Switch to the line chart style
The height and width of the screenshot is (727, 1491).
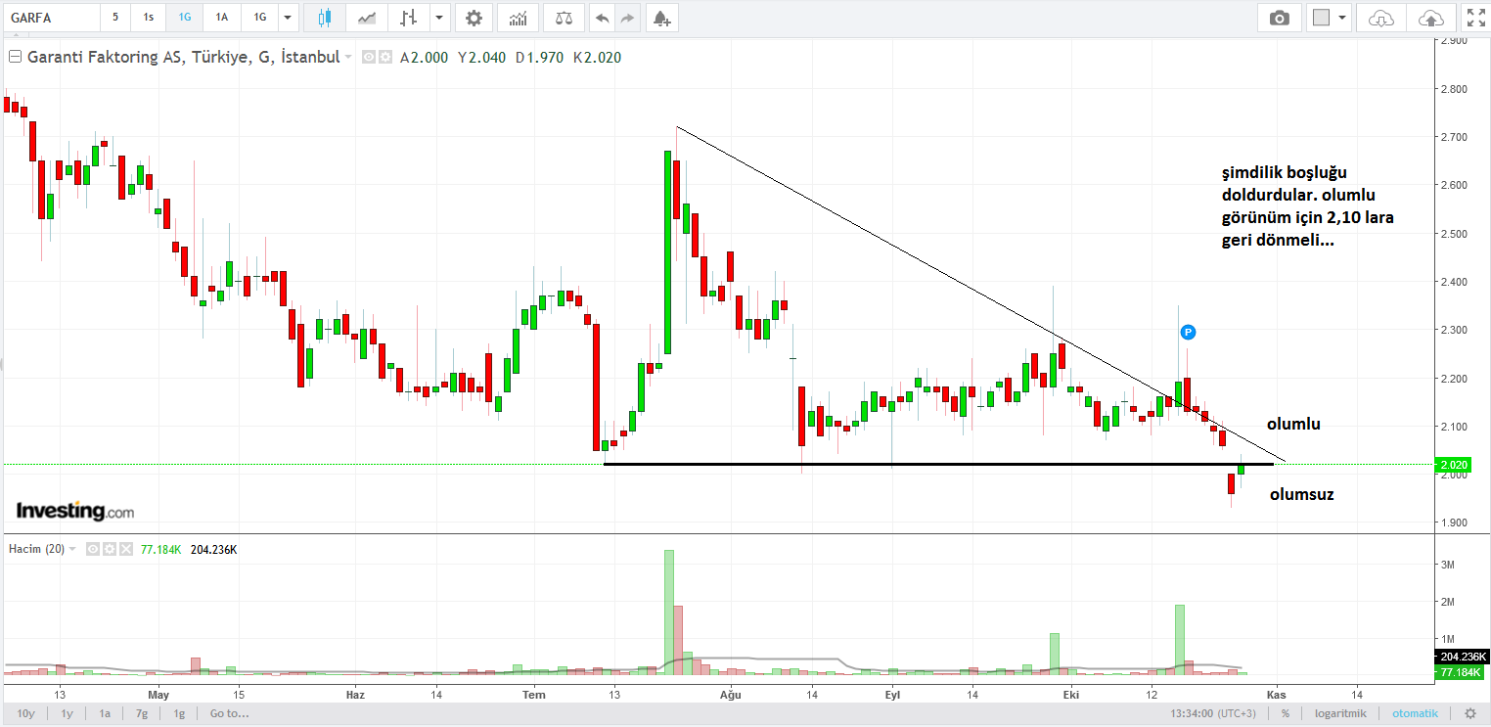click(x=367, y=18)
